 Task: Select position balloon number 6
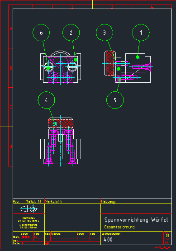(x=41, y=33)
